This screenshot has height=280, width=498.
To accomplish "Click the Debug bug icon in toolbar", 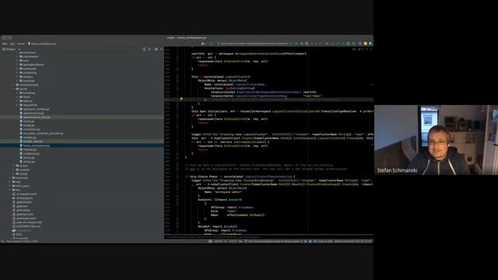I will pos(302,44).
